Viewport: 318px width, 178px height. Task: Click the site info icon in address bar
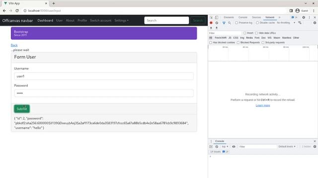25,11
